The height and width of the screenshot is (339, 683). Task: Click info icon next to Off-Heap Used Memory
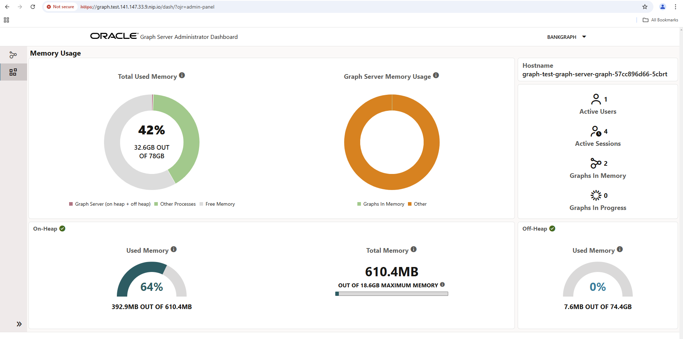pos(620,250)
